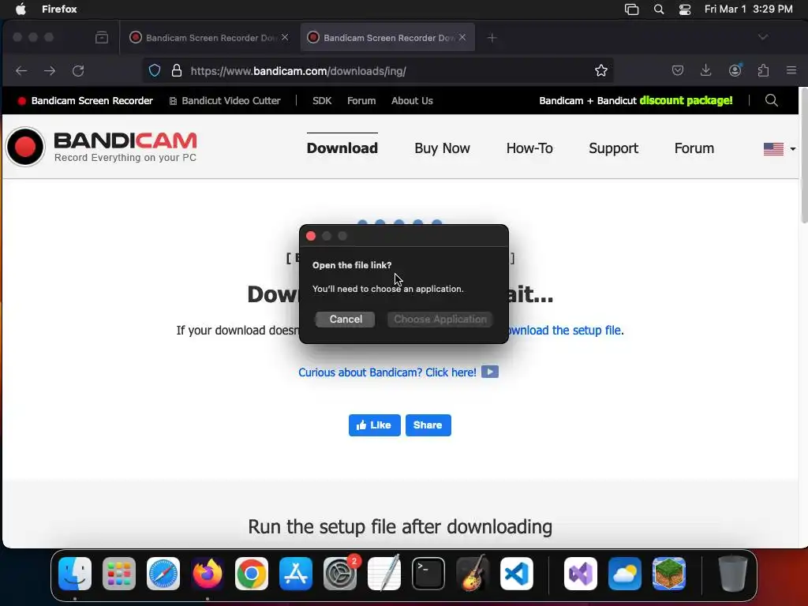Close the first Bandicam tab
Image resolution: width=808 pixels, height=606 pixels.
tap(285, 37)
